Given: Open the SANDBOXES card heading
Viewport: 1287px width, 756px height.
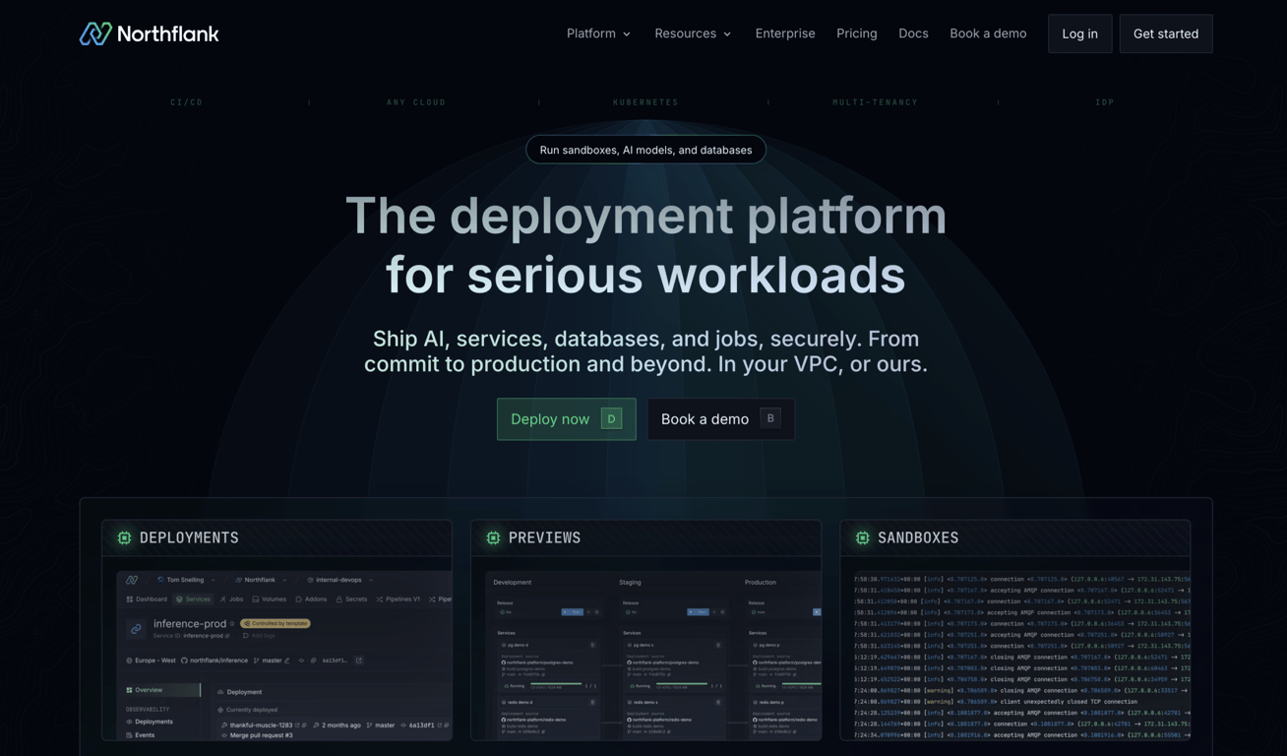Looking at the screenshot, I should click(918, 537).
